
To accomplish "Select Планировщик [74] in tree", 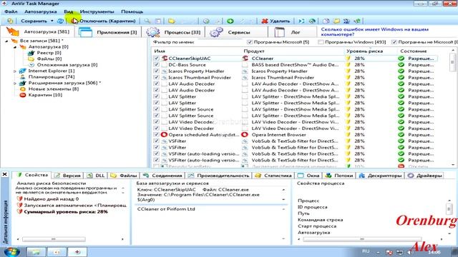I will [52, 77].
